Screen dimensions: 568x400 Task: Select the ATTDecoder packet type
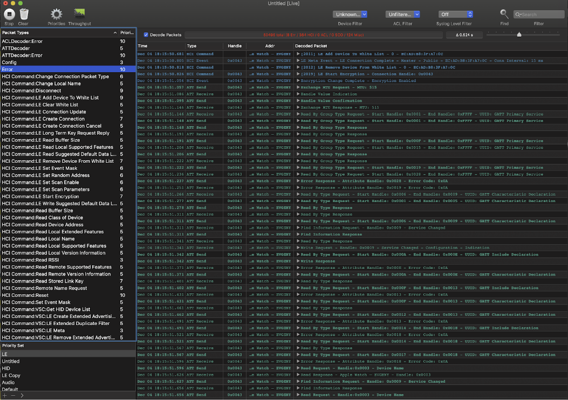(68, 49)
